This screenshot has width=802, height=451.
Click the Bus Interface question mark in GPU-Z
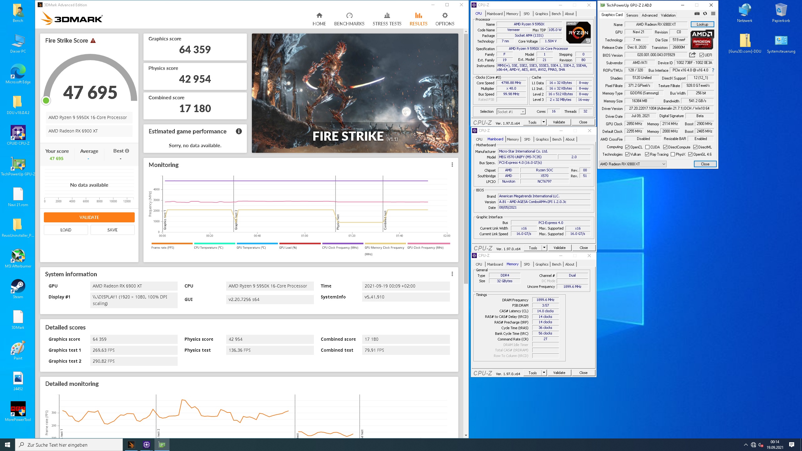coord(713,70)
